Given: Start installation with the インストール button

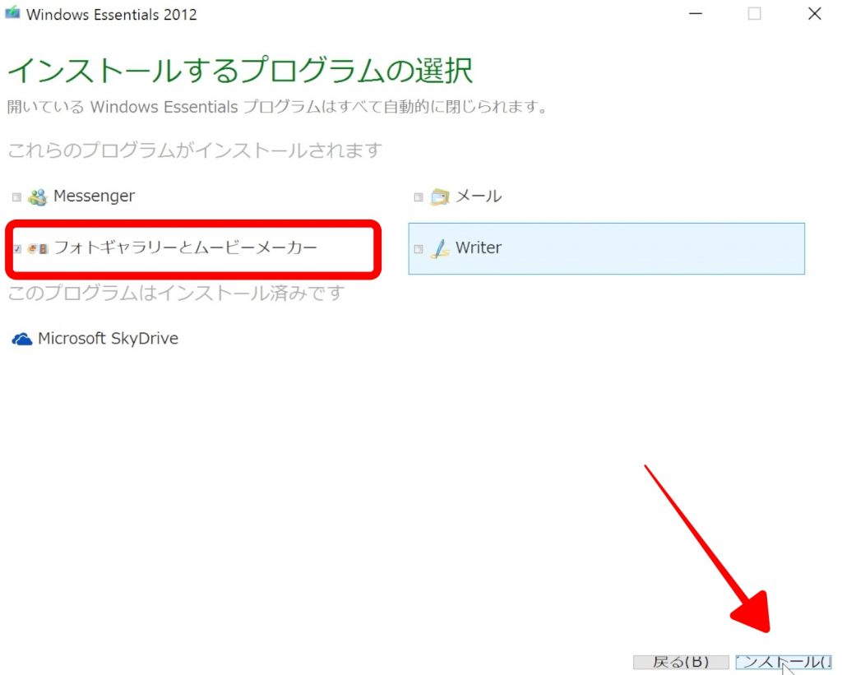Looking at the screenshot, I should (784, 662).
